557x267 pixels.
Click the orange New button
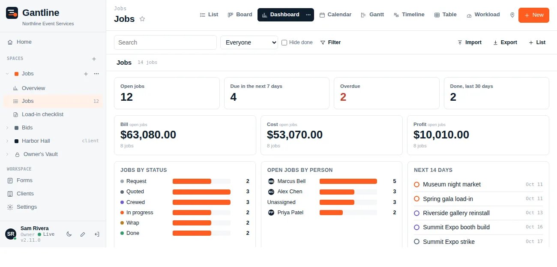534,15
